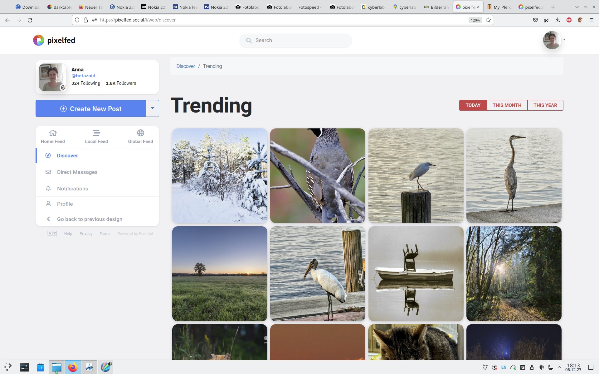
Task: Select the TODAY trending filter
Action: (473, 105)
